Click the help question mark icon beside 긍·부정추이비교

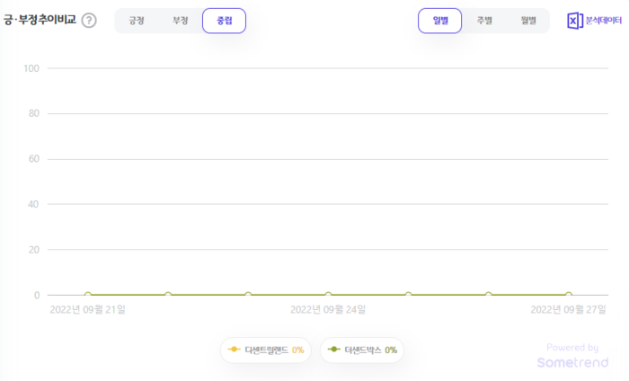[89, 21]
